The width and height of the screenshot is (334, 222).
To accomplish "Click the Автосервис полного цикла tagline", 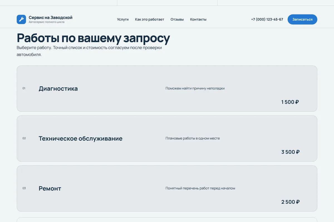I will [46, 22].
